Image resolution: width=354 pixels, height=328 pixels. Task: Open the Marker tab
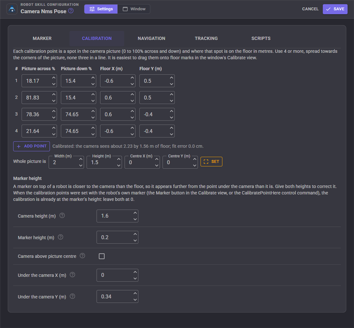point(42,38)
